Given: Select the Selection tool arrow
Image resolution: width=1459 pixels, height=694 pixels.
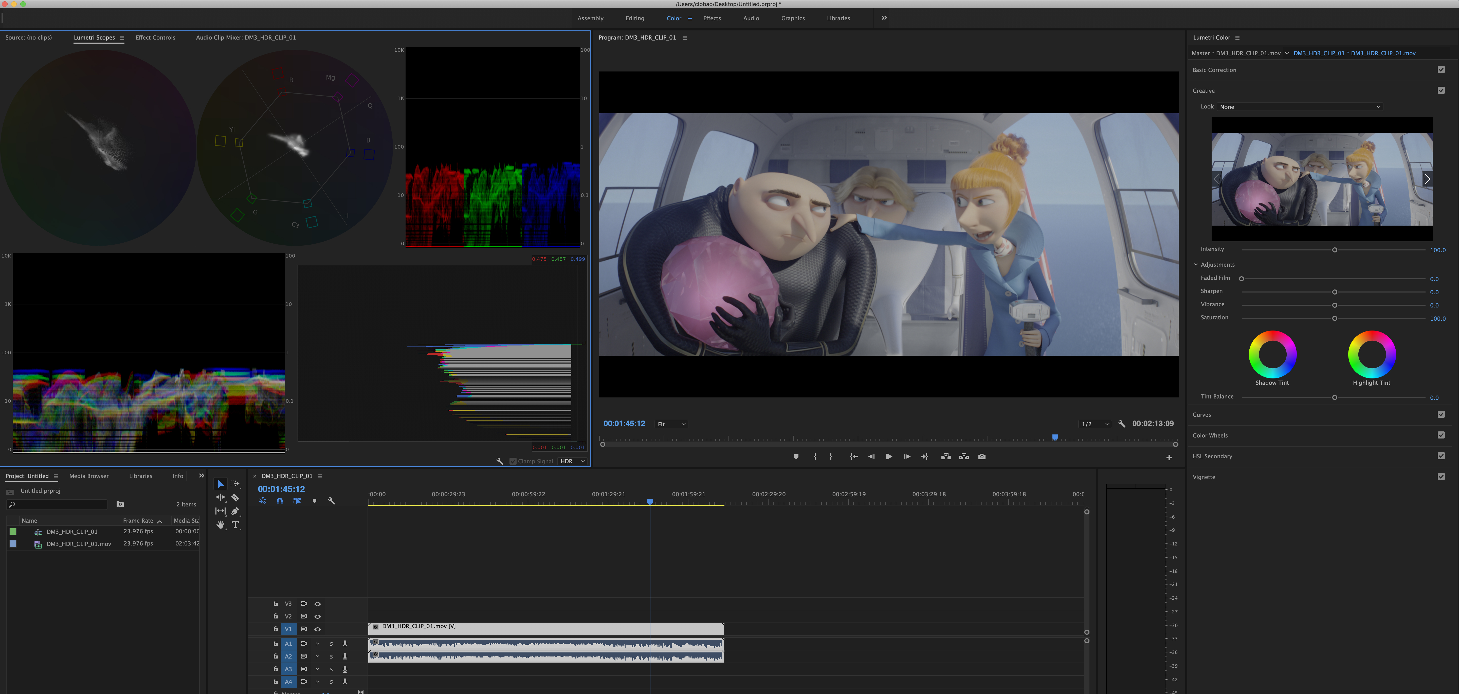Looking at the screenshot, I should click(220, 484).
